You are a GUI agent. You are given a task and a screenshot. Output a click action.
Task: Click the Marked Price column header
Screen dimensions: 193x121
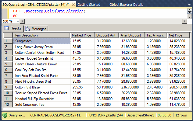82,35
